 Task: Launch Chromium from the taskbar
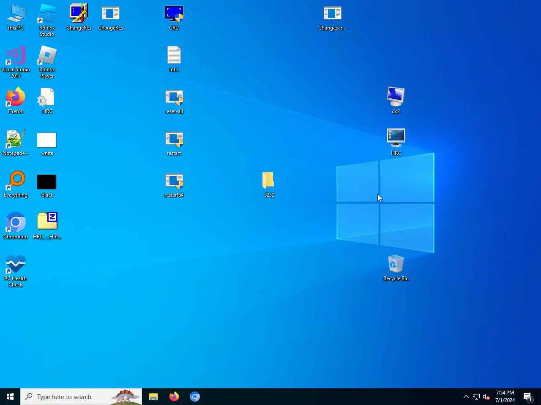tap(195, 397)
